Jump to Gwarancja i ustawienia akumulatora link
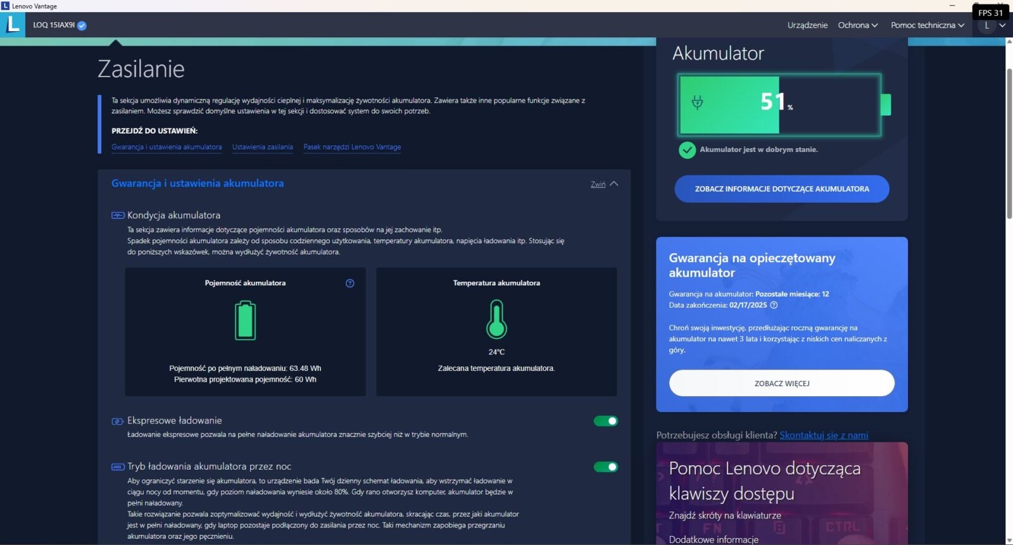The width and height of the screenshot is (1013, 545). pyautogui.click(x=167, y=147)
